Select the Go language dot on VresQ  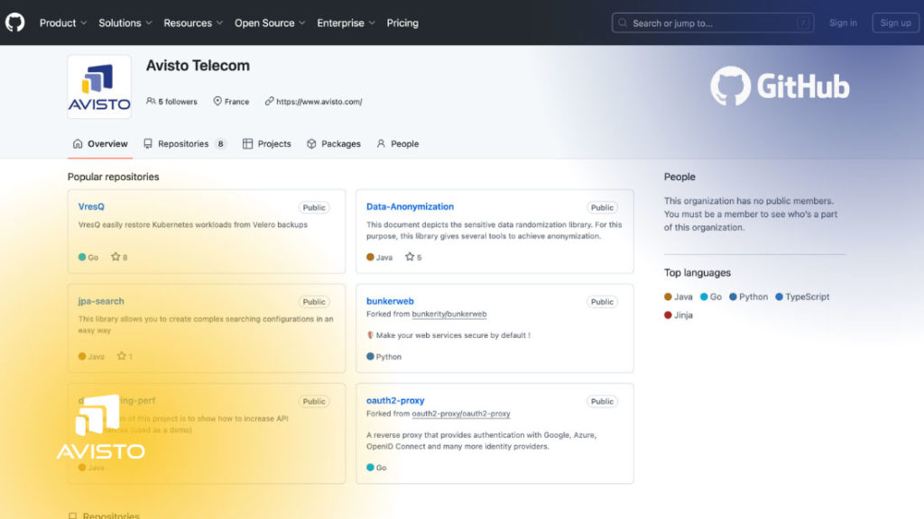82,257
